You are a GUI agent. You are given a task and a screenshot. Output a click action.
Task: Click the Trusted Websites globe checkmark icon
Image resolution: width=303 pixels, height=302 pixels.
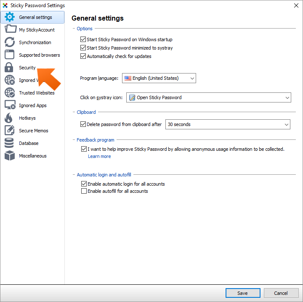coord(10,92)
